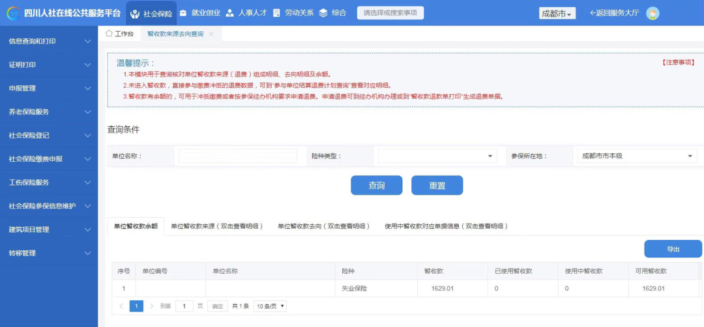This screenshot has height=327, width=704.
Task: Click the user avatar icon
Action: coord(653,14)
